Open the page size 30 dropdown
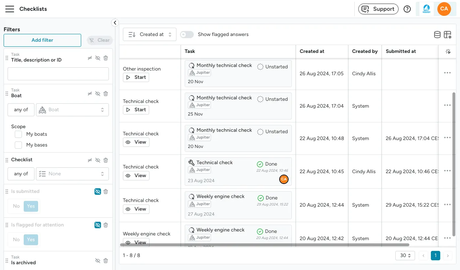 [x=405, y=256]
